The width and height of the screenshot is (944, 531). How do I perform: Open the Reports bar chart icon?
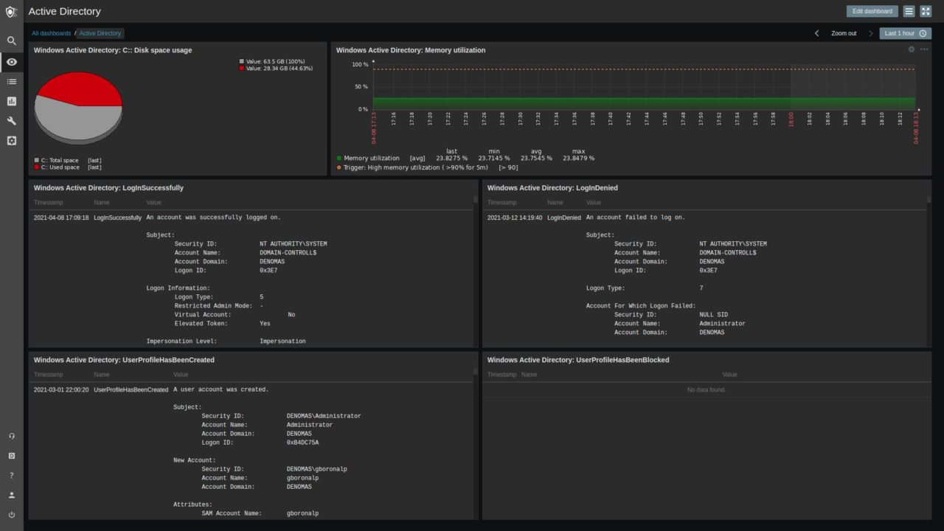11,101
